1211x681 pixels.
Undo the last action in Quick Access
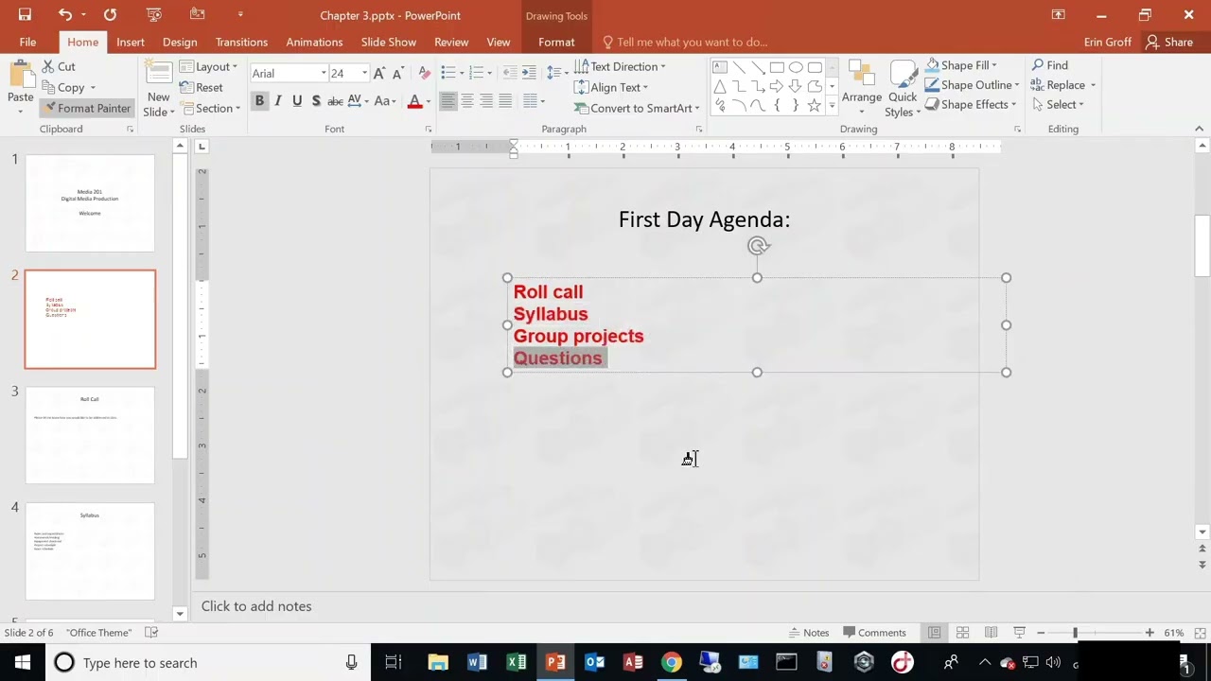coord(64,15)
